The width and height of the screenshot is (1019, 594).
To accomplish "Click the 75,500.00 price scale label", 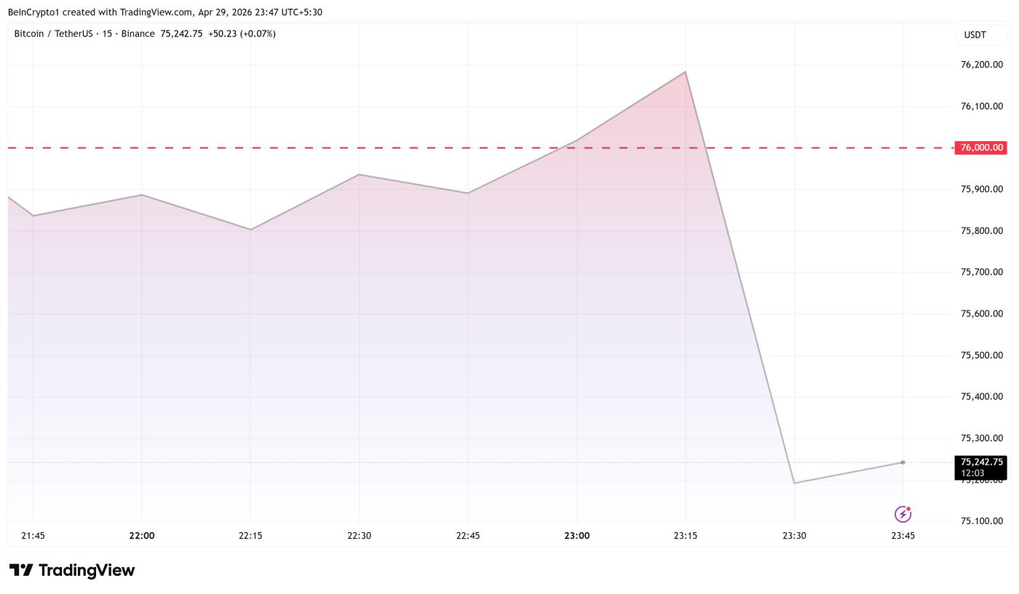I will [x=981, y=356].
